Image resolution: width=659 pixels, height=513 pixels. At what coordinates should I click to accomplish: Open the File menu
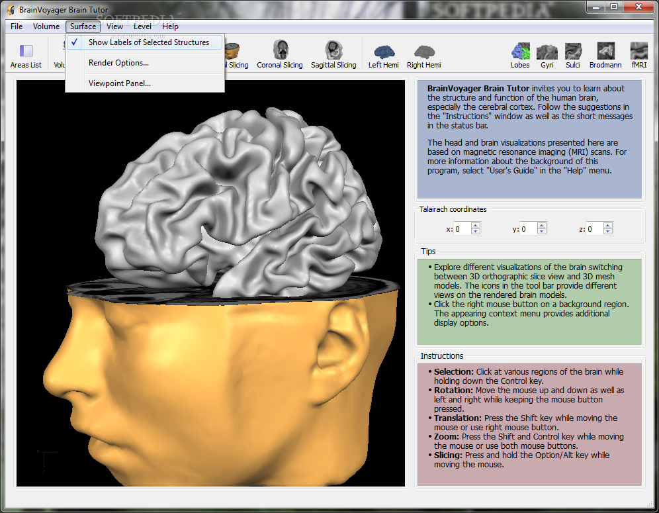click(x=17, y=26)
